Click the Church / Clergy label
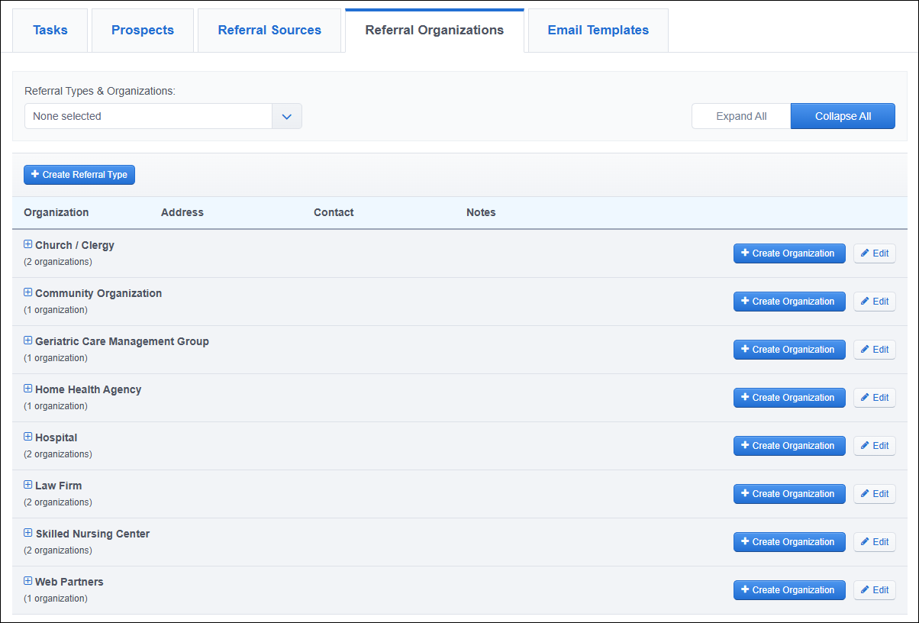The image size is (919, 623). 75,245
